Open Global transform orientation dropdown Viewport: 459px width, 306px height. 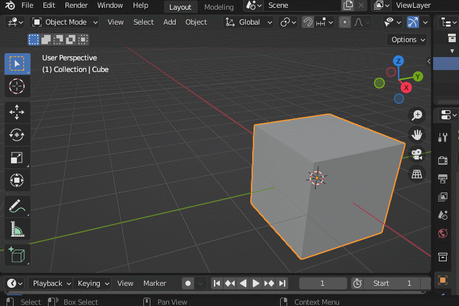(249, 22)
